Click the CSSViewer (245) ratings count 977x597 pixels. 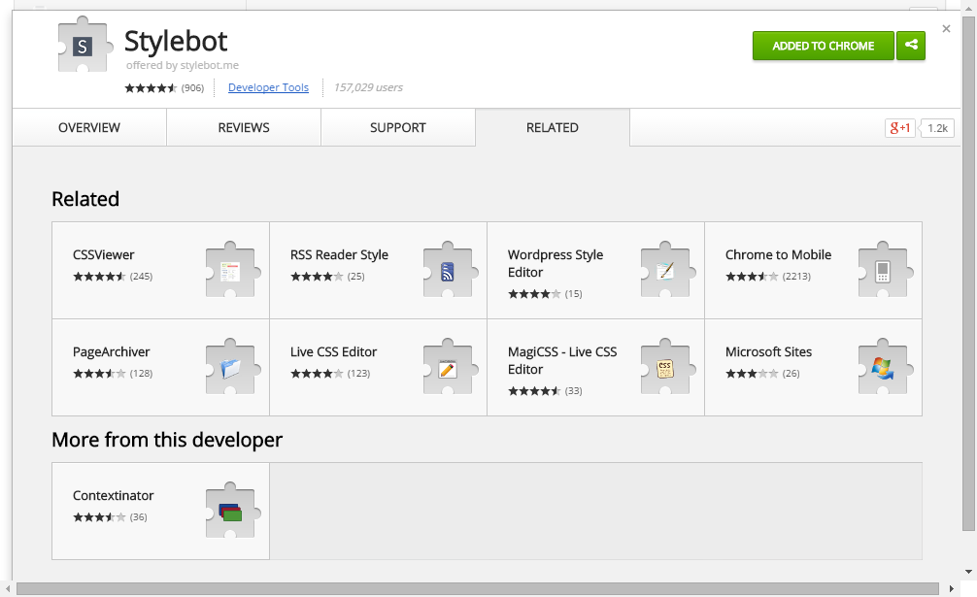click(142, 277)
